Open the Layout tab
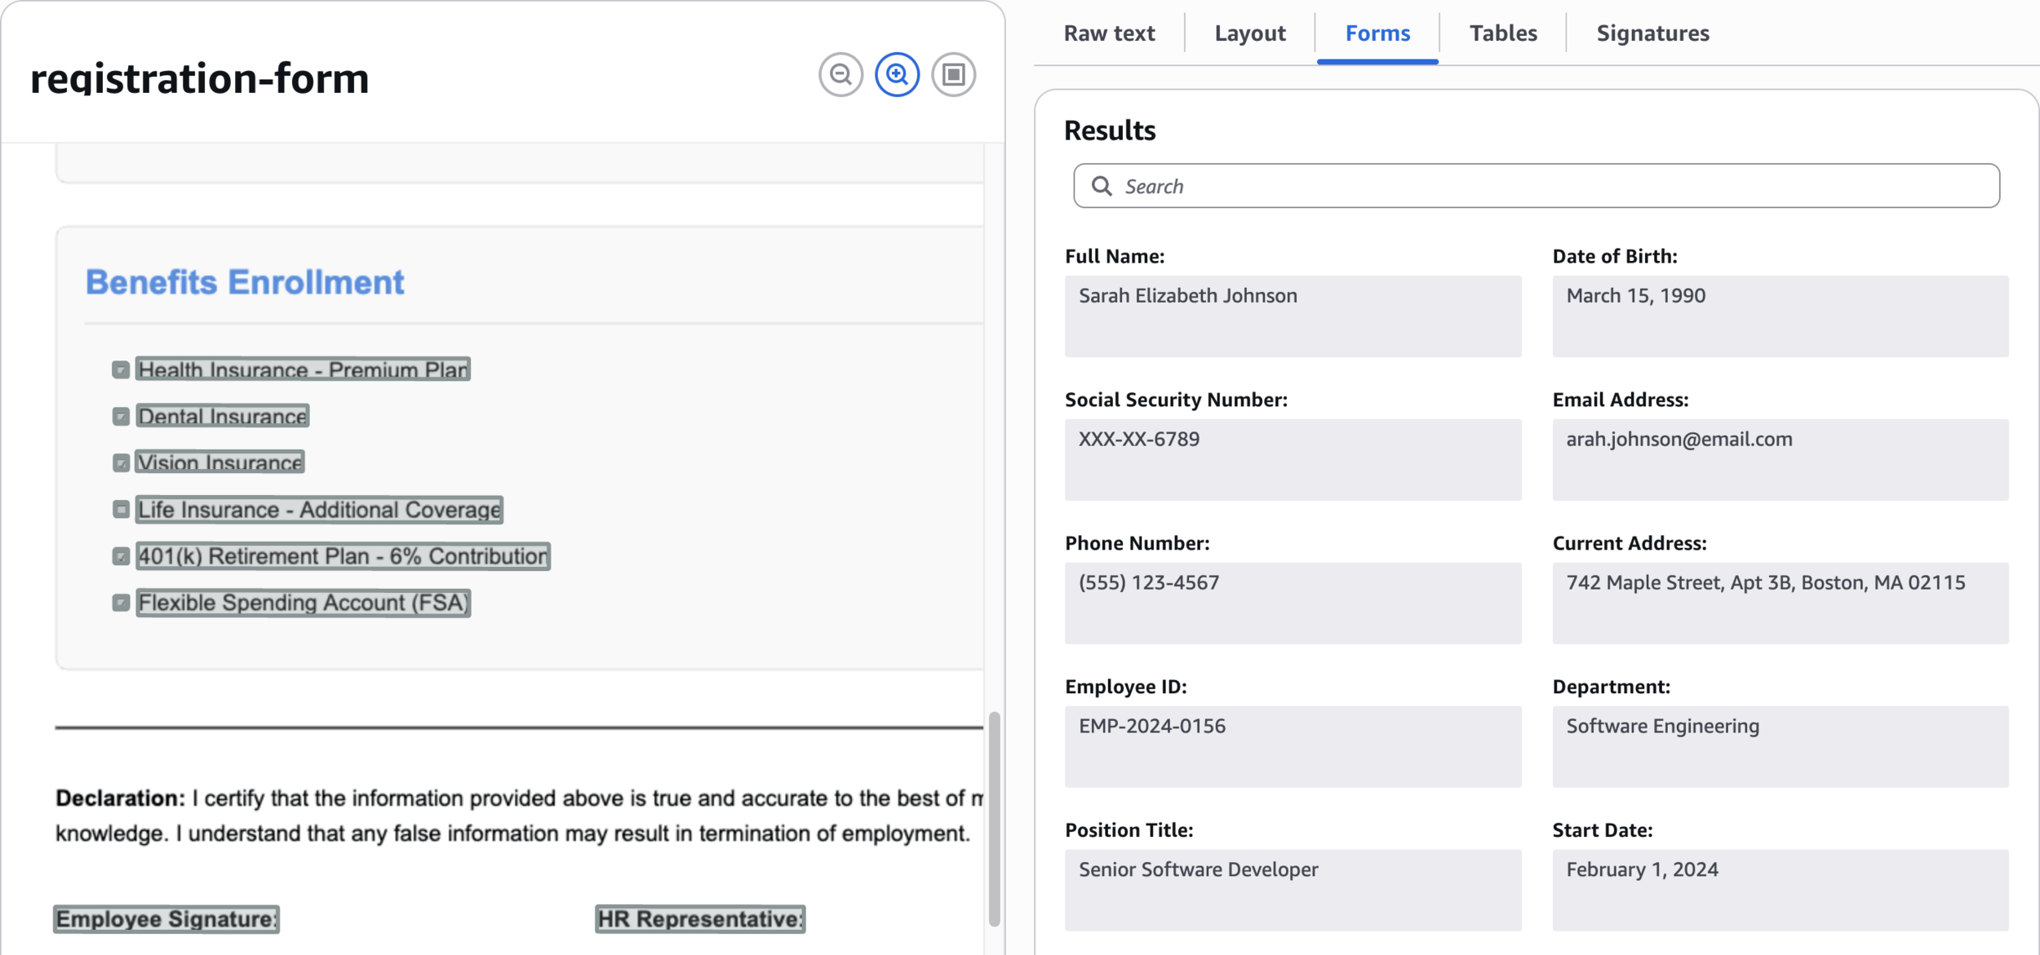The width and height of the screenshot is (2040, 955). pyautogui.click(x=1249, y=33)
